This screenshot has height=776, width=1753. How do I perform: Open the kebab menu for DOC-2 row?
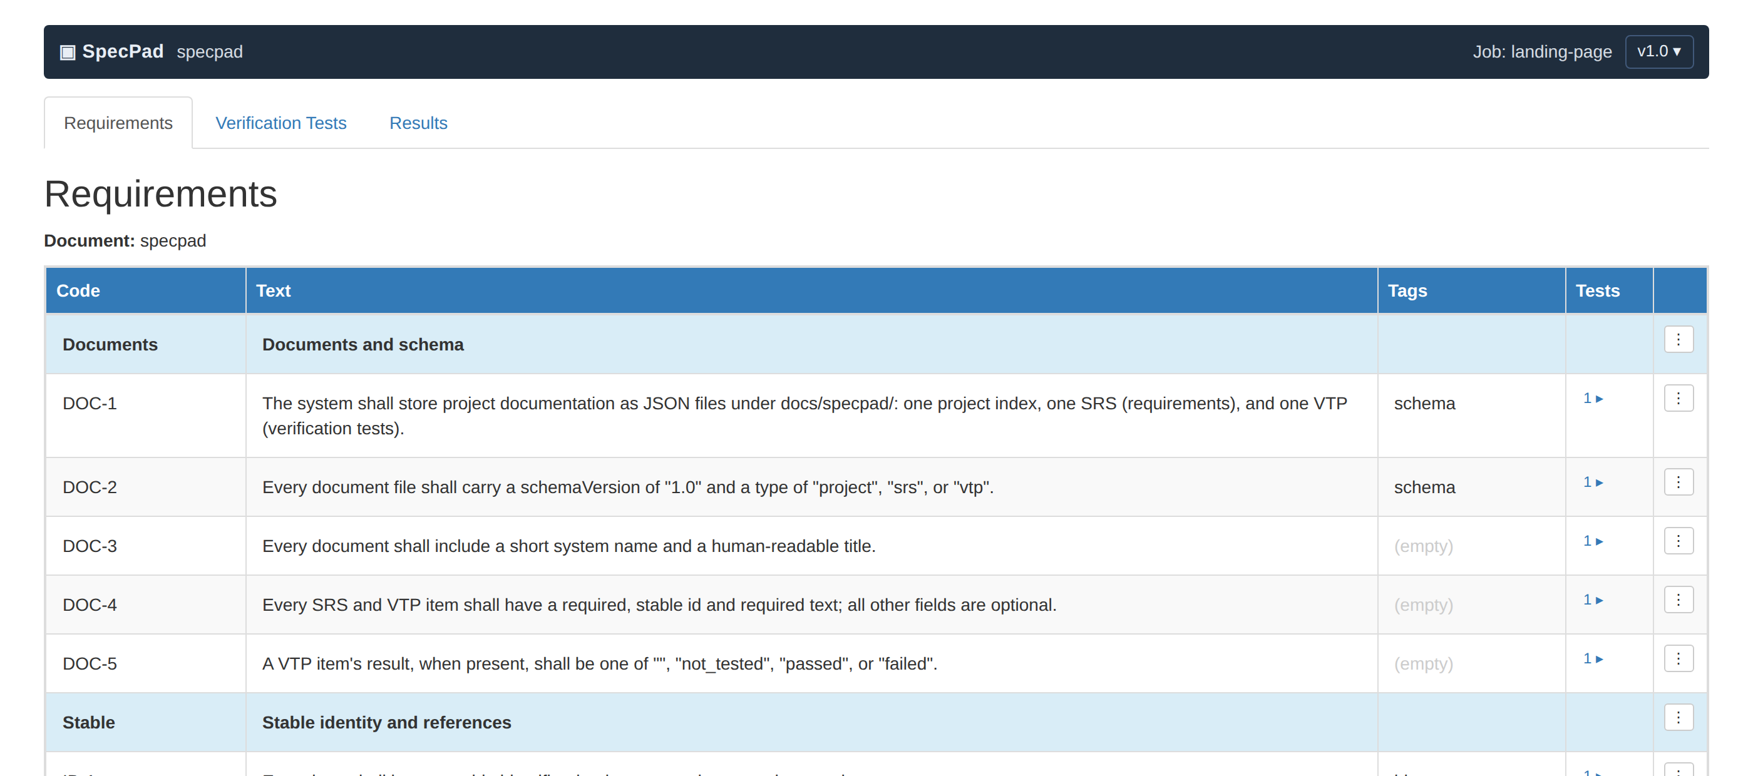[x=1679, y=482]
